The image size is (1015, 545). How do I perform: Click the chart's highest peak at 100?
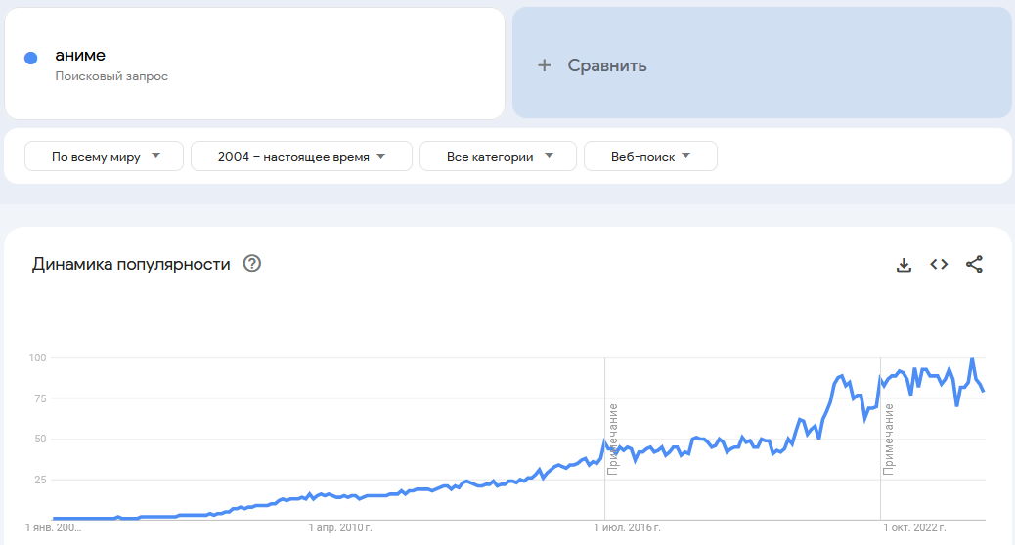[972, 359]
